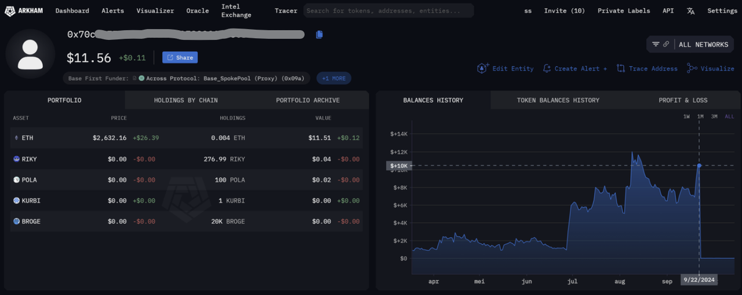Select the Balances History tab
This screenshot has width=742, height=295.
[x=433, y=100]
